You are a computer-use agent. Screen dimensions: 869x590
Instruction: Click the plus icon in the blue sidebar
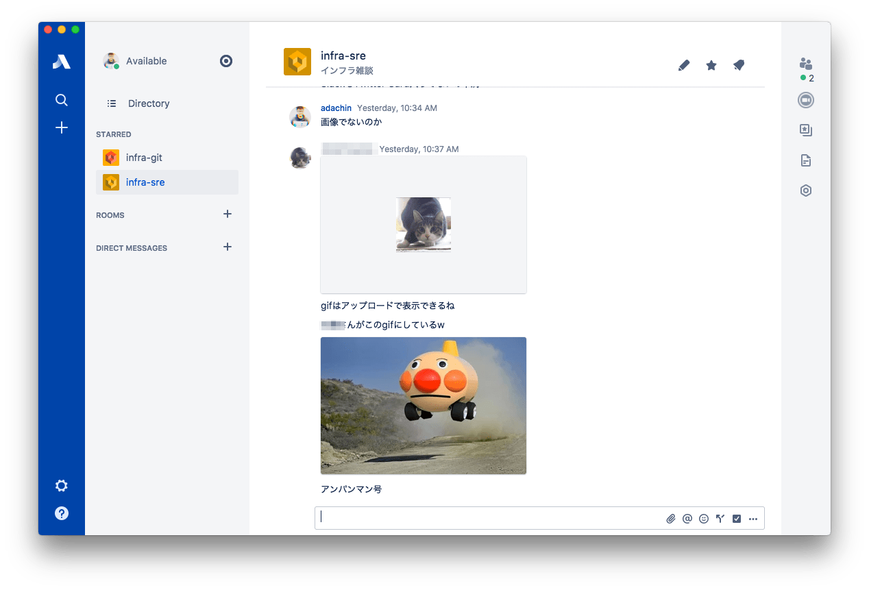(62, 127)
